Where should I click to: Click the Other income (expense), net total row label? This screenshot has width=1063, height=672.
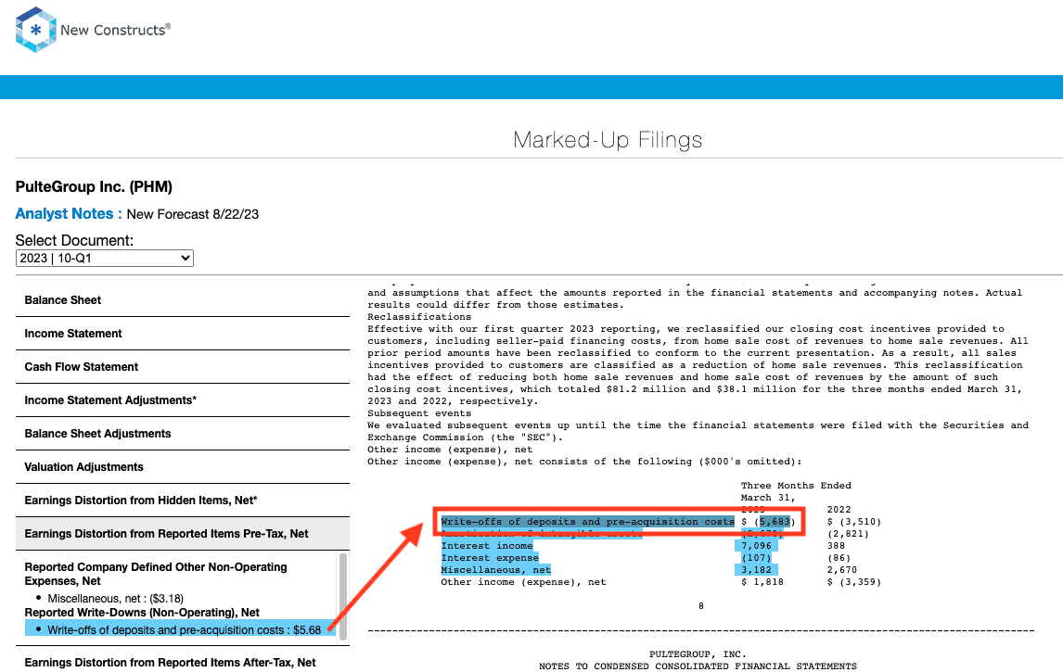click(x=523, y=583)
